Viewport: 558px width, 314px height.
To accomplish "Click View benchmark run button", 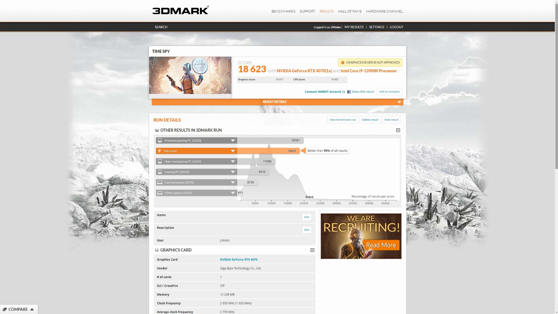I will [342, 120].
